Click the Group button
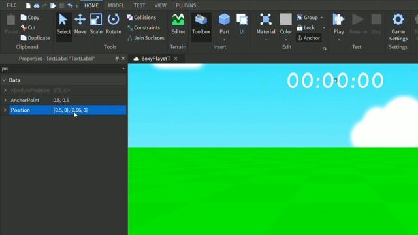 coord(308,18)
